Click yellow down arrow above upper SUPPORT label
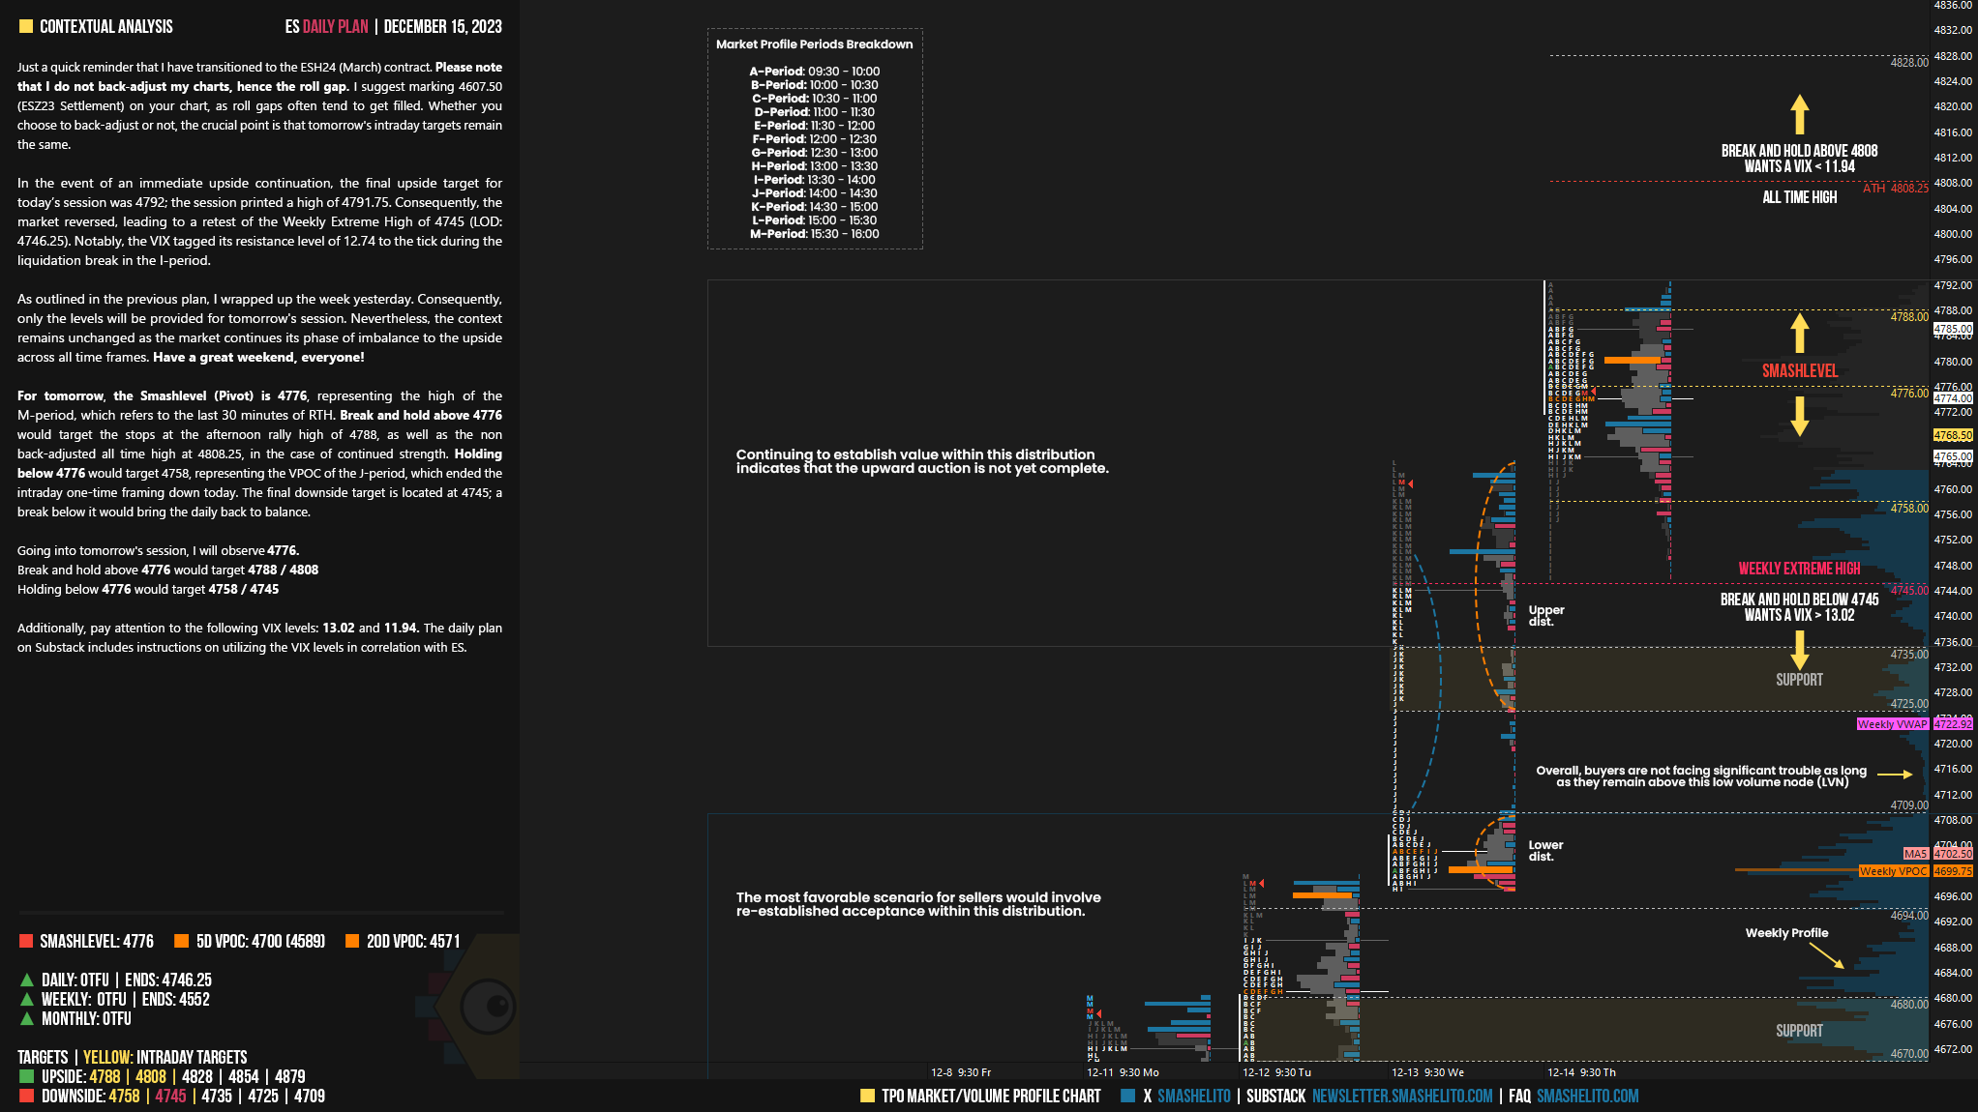Viewport: 1978px width, 1112px height. coord(1799,650)
